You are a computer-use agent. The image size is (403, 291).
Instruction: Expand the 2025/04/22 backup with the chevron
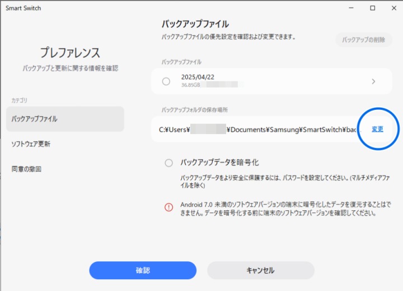373,81
